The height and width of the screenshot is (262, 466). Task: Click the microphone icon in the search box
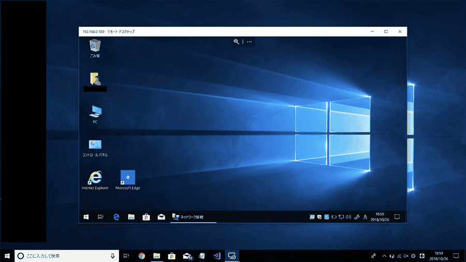pyautogui.click(x=113, y=256)
